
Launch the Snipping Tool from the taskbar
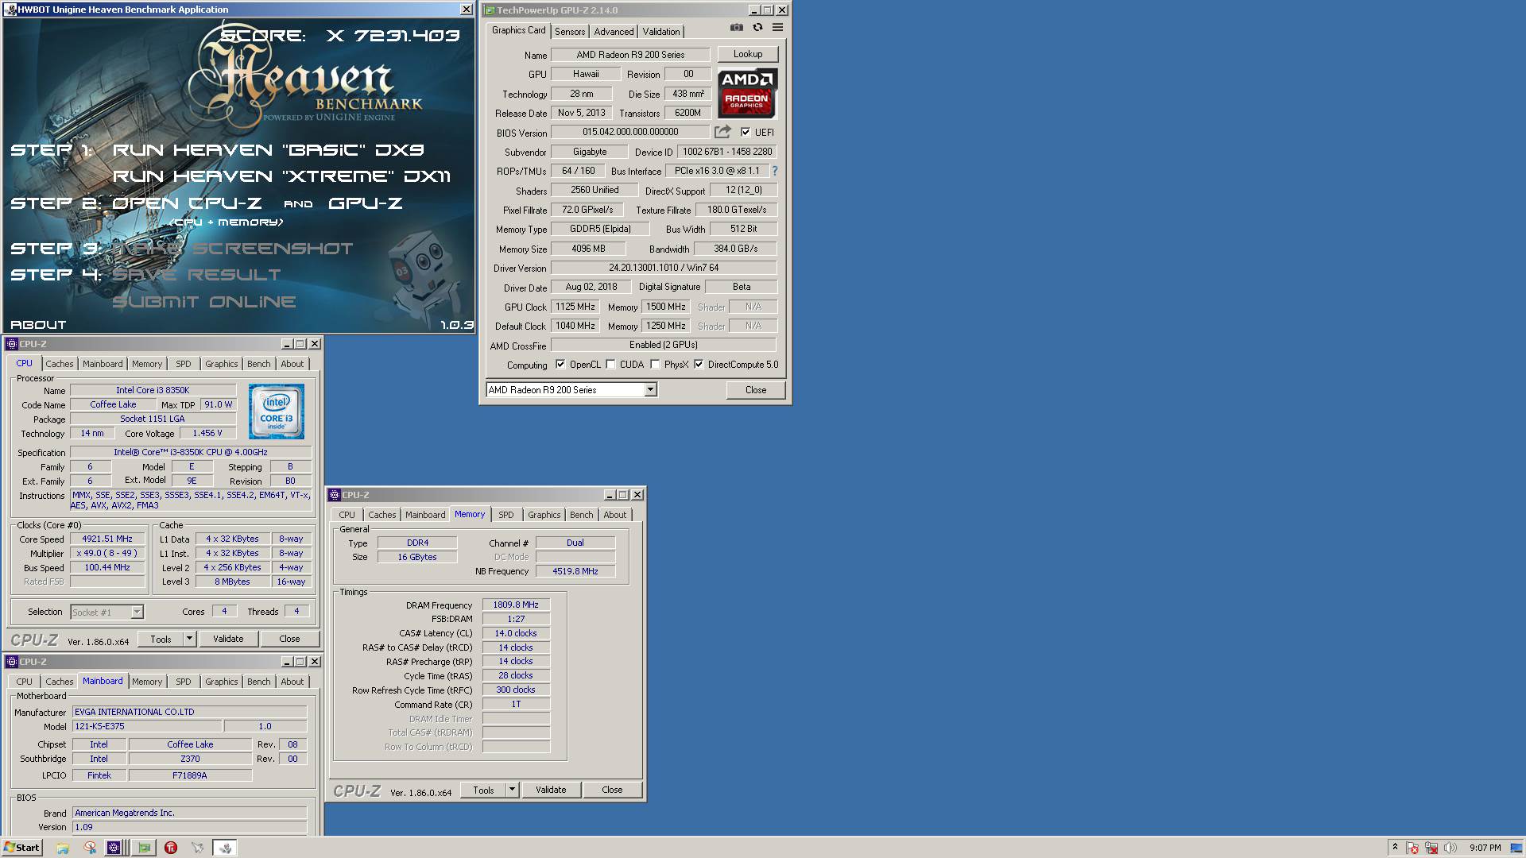click(90, 848)
